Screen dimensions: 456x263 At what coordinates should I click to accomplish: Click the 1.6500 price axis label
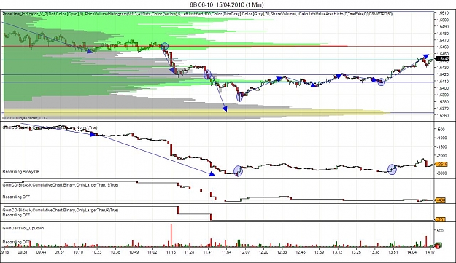click(x=443, y=20)
